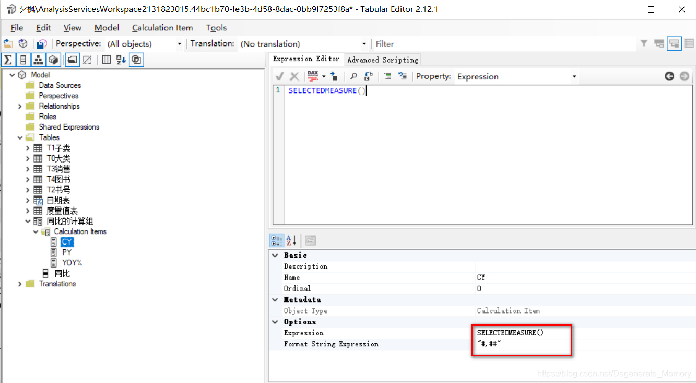This screenshot has width=696, height=383.
Task: Select Perspectives folder
Action: pos(58,96)
